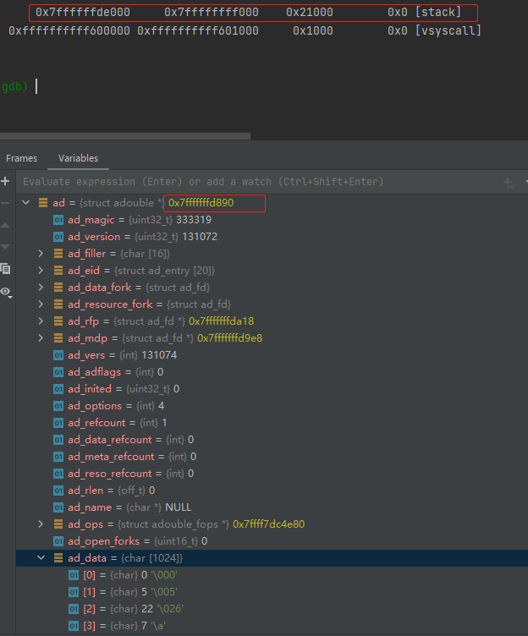Click the ad_rfp address 0x7fffffffda18
This screenshot has height=636, width=528.
pos(221,321)
